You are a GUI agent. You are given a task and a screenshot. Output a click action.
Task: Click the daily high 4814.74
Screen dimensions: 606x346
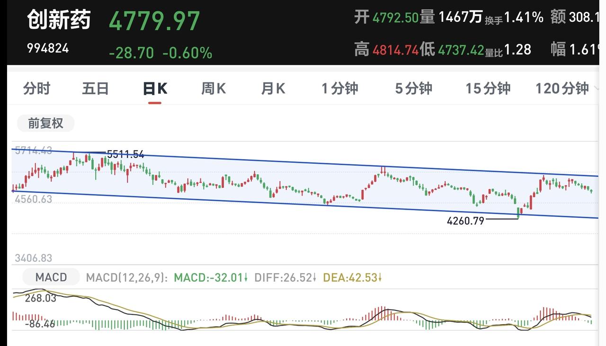(x=395, y=50)
